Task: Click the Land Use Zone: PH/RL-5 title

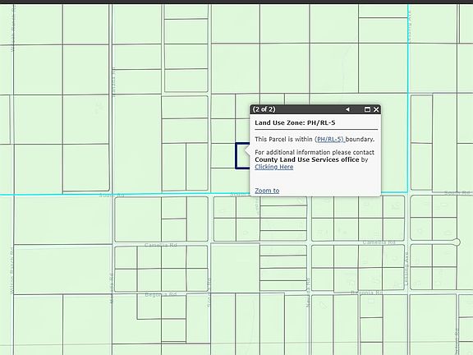Action: pyautogui.click(x=295, y=123)
